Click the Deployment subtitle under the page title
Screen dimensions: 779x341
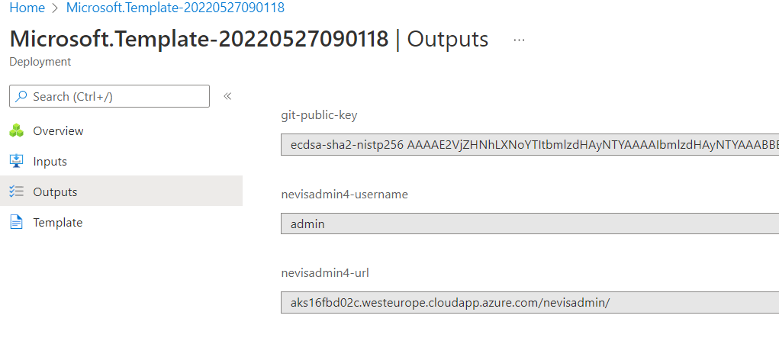pyautogui.click(x=40, y=62)
